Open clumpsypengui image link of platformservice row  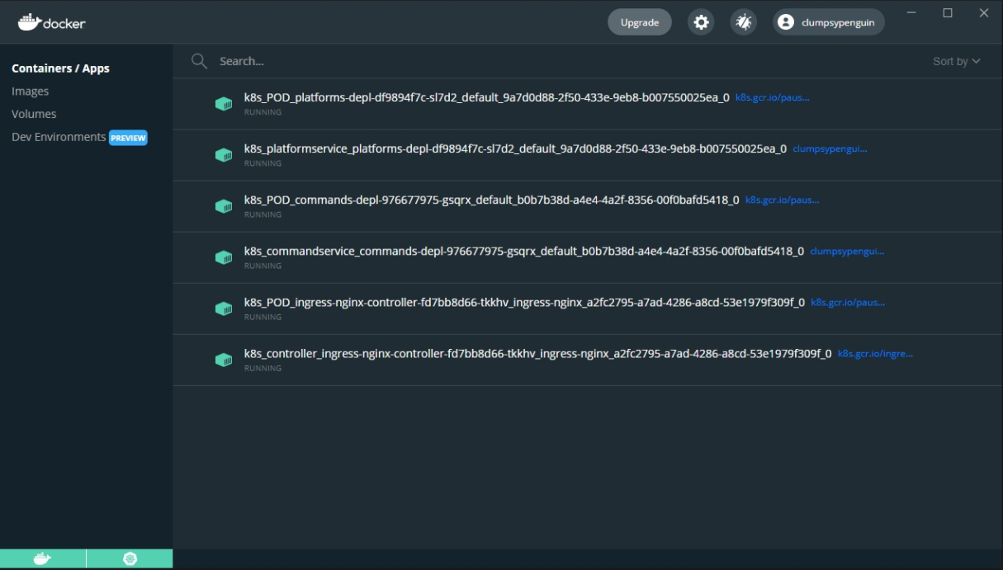point(830,149)
